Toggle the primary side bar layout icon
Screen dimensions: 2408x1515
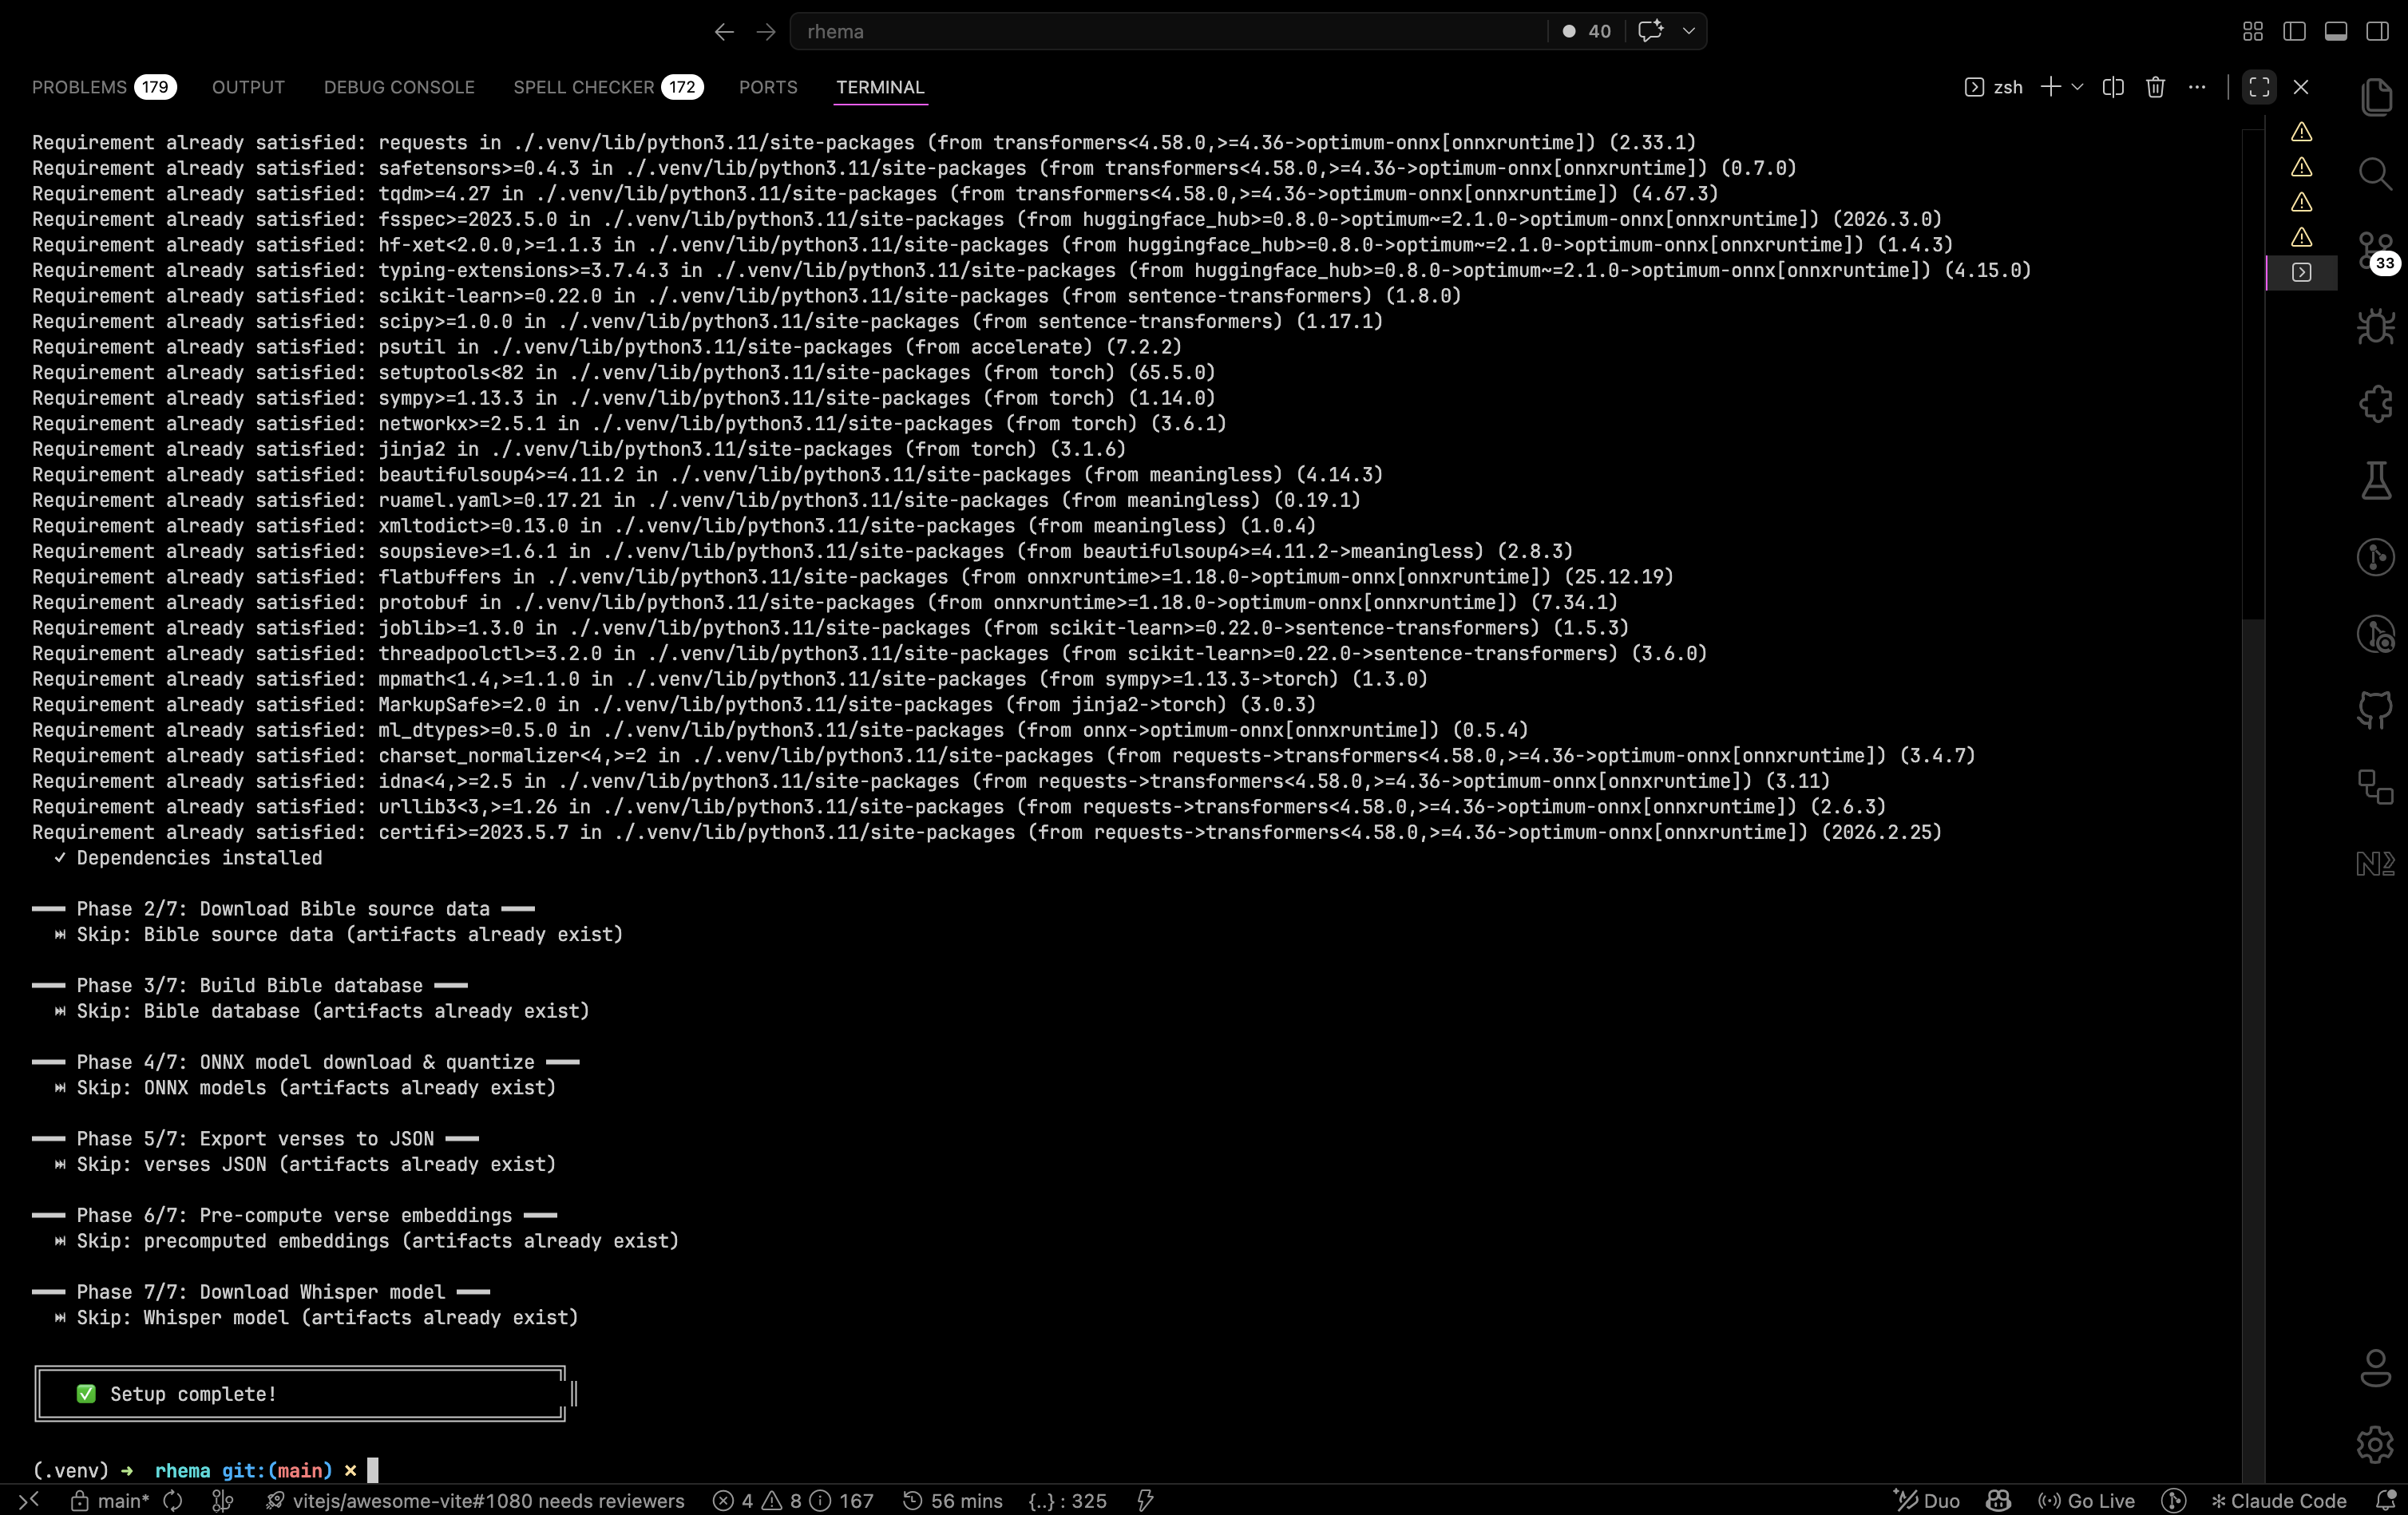pyautogui.click(x=2295, y=32)
